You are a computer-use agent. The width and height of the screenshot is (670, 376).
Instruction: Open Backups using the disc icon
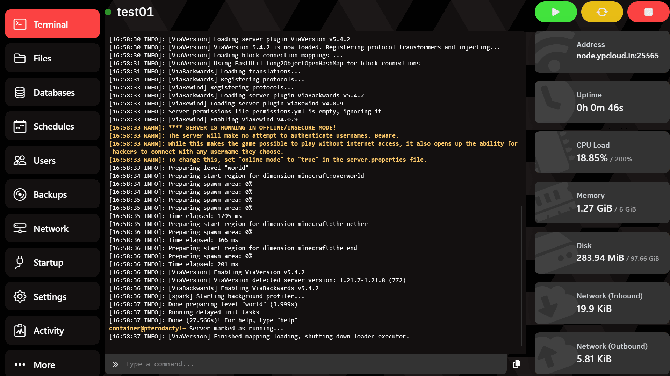pyautogui.click(x=20, y=194)
